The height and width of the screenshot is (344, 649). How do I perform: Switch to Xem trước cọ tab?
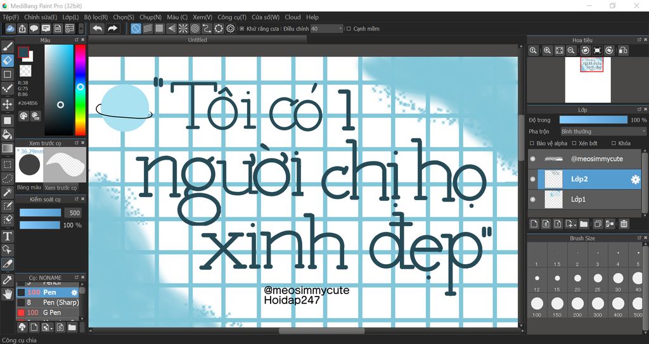pyautogui.click(x=60, y=188)
